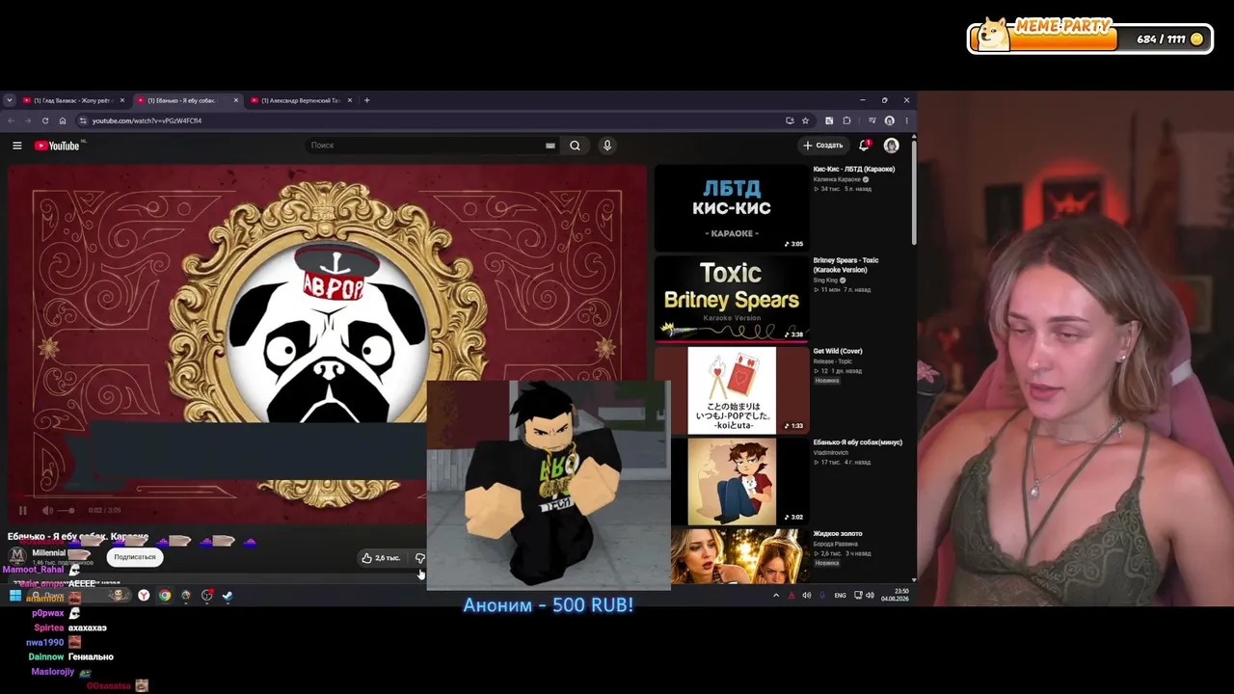Switch the ENG input language indicator

tap(840, 596)
